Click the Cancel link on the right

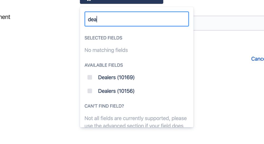(x=257, y=59)
